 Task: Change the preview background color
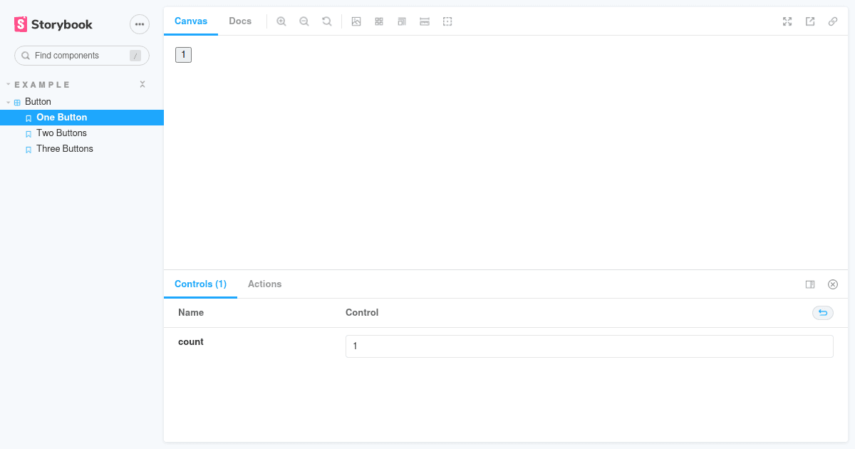[356, 21]
